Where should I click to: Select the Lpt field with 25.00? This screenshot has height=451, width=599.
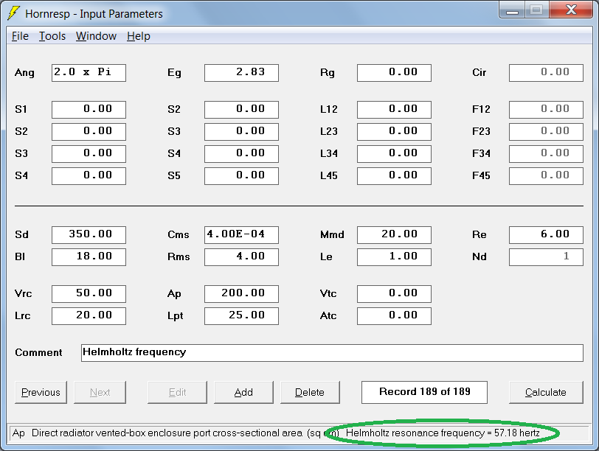[241, 316]
